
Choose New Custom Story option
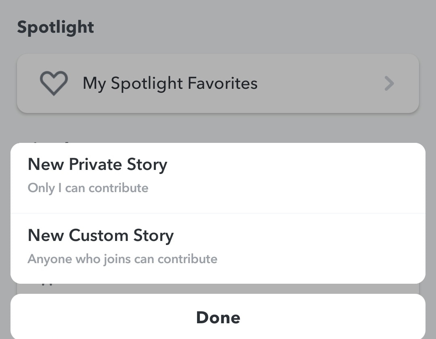click(101, 236)
